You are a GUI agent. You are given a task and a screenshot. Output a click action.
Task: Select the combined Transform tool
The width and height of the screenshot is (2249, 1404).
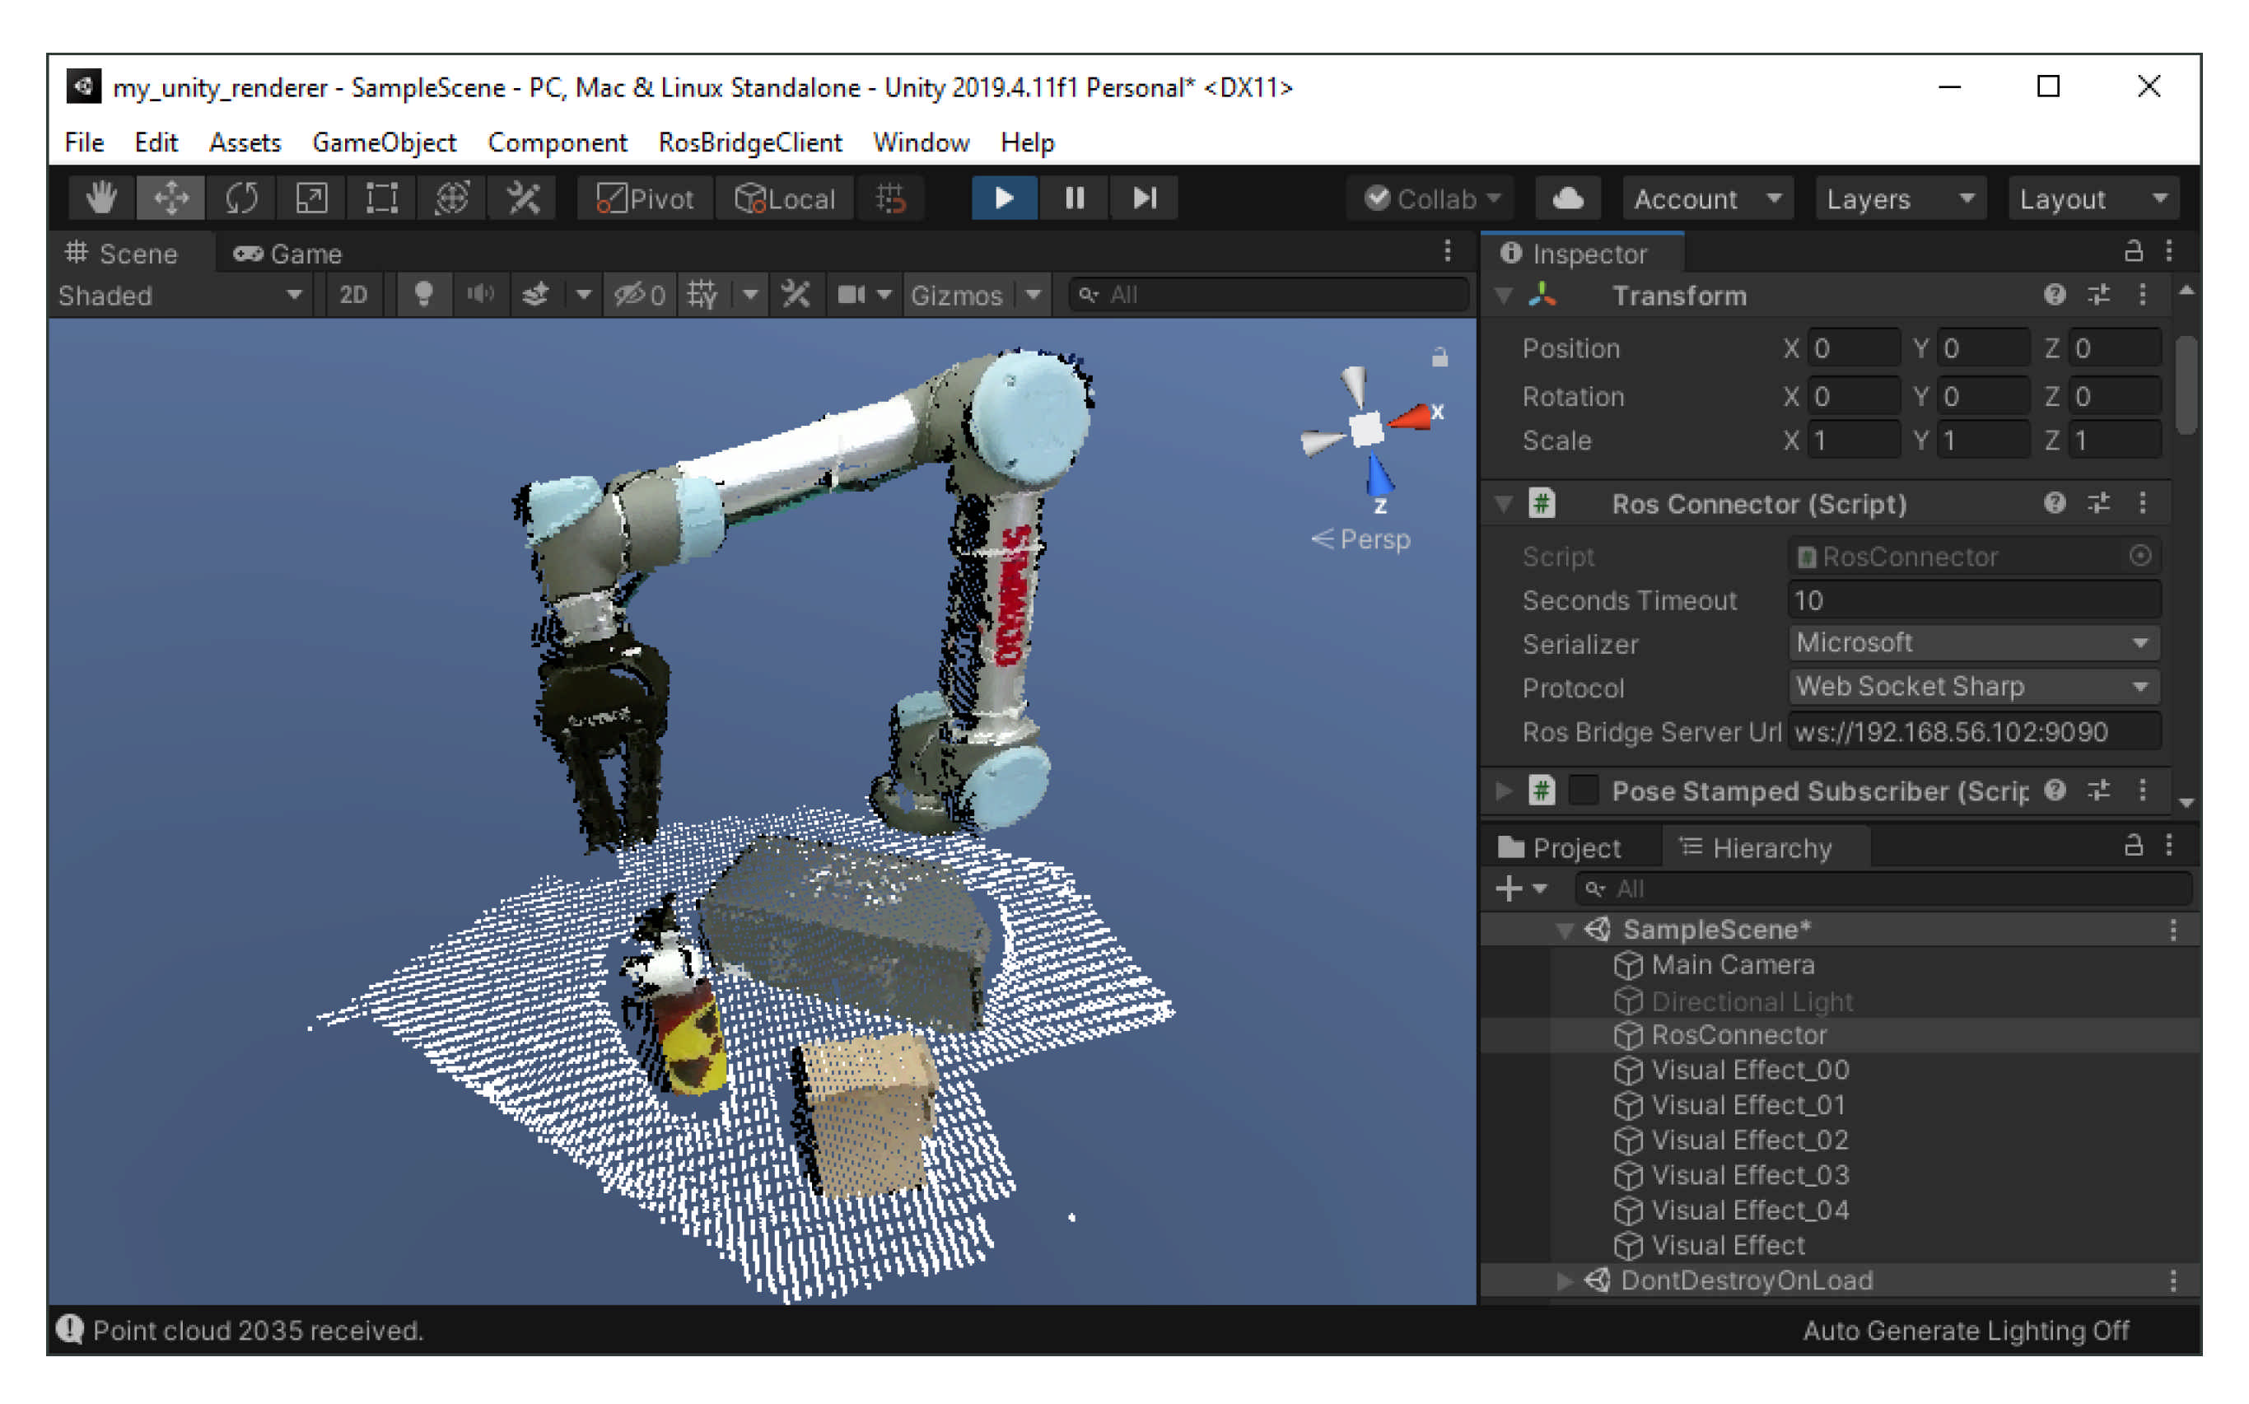[x=452, y=198]
